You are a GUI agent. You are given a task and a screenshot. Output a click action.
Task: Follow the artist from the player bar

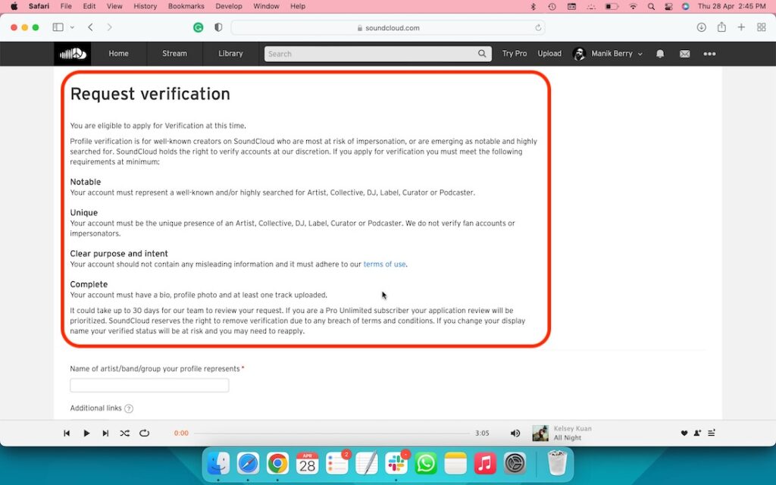pos(697,433)
